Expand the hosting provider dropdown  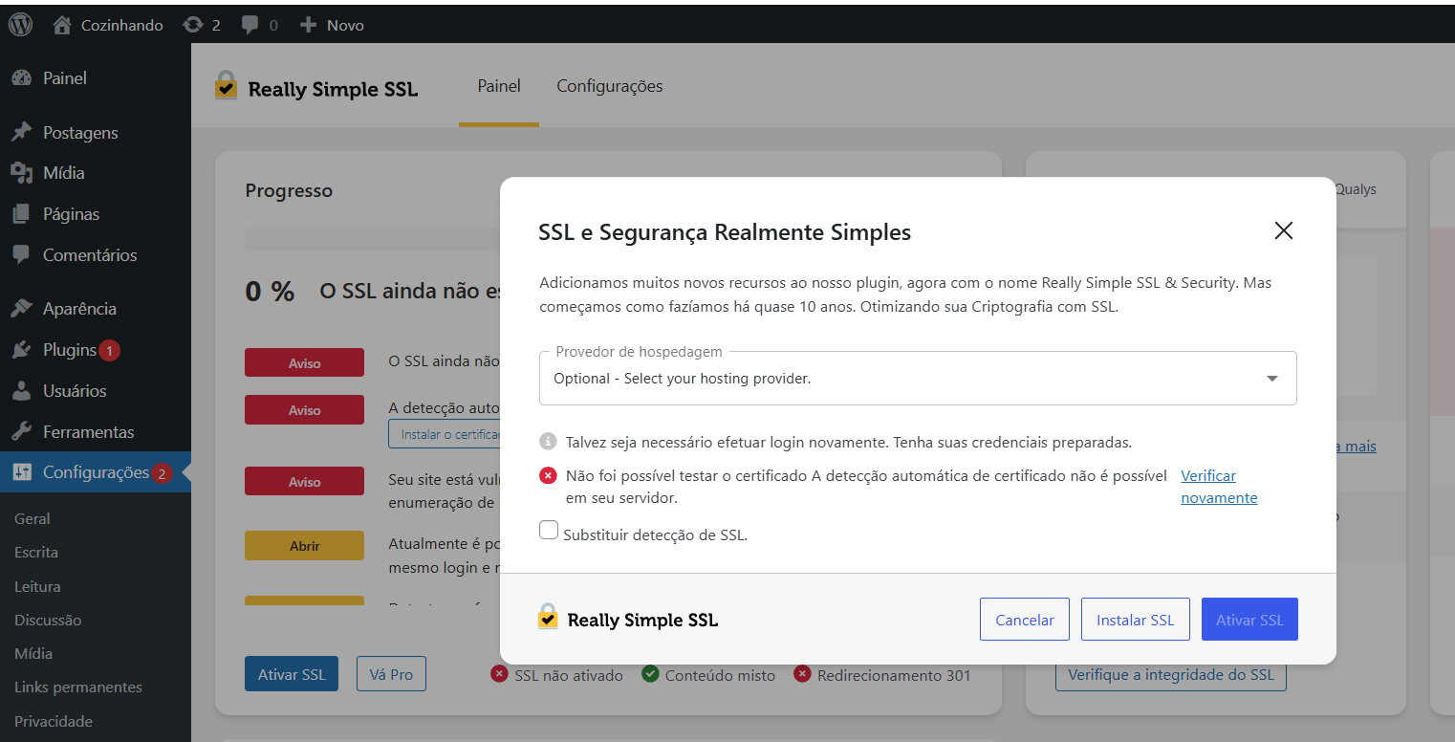click(x=918, y=379)
